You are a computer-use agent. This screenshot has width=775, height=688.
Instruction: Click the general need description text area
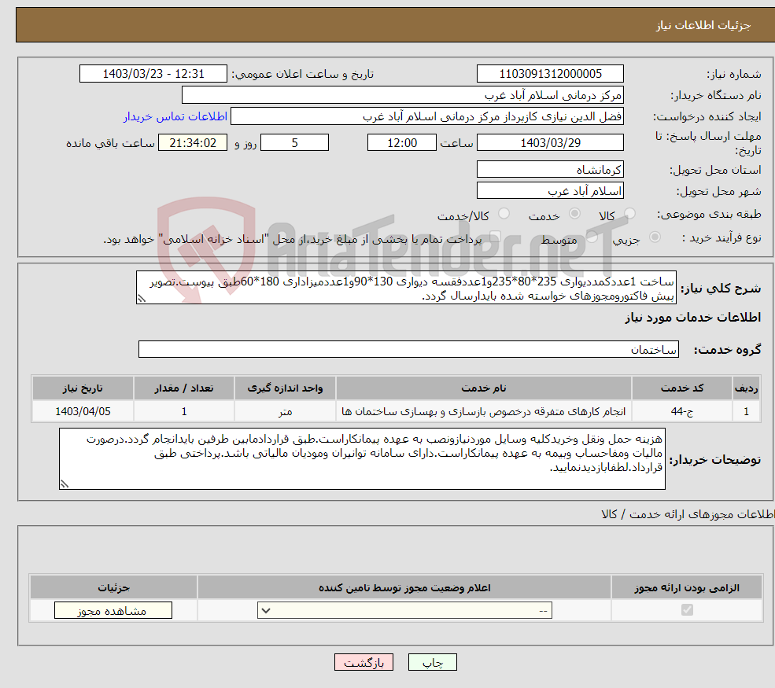coord(406,288)
